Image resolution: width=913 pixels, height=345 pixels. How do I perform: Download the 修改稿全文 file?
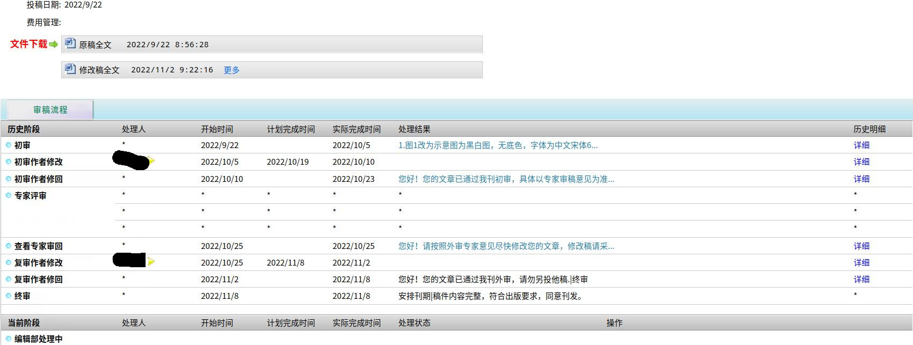coord(99,70)
